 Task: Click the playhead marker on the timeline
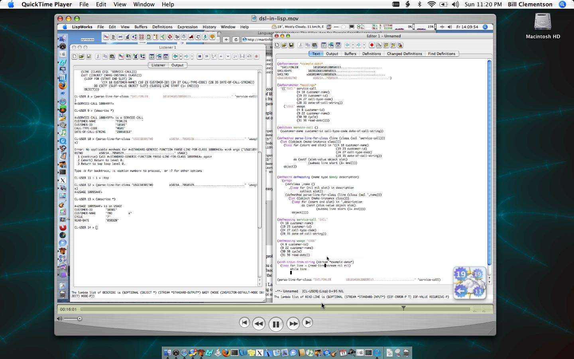pos(403,308)
